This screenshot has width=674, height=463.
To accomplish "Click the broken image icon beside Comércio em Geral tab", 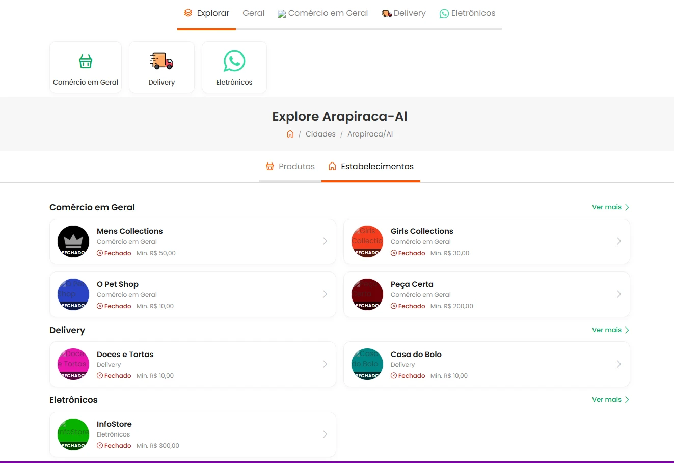I will click(282, 14).
